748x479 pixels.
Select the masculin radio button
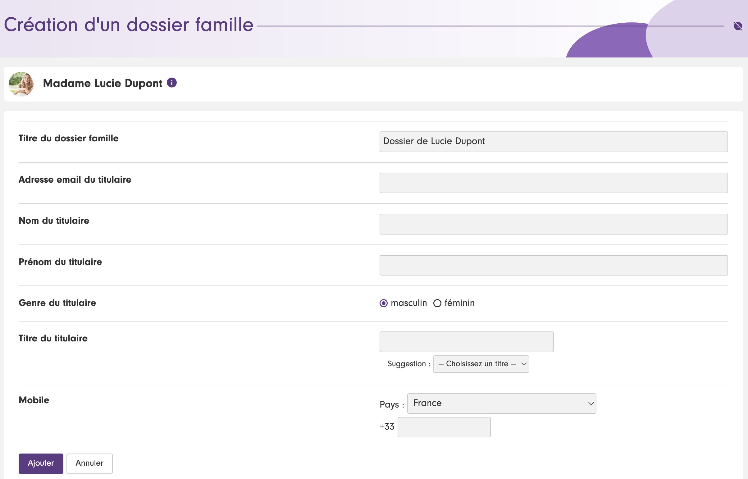[x=384, y=303]
